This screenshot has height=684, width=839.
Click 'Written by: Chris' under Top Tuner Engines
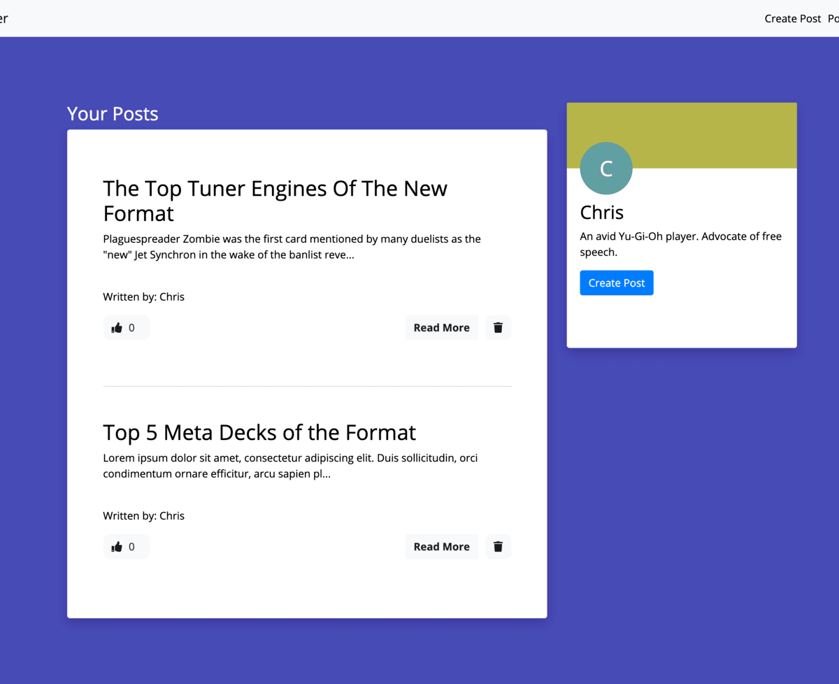pyautogui.click(x=144, y=297)
